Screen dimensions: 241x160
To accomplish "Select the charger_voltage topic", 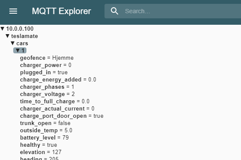I will click(x=47, y=94).
